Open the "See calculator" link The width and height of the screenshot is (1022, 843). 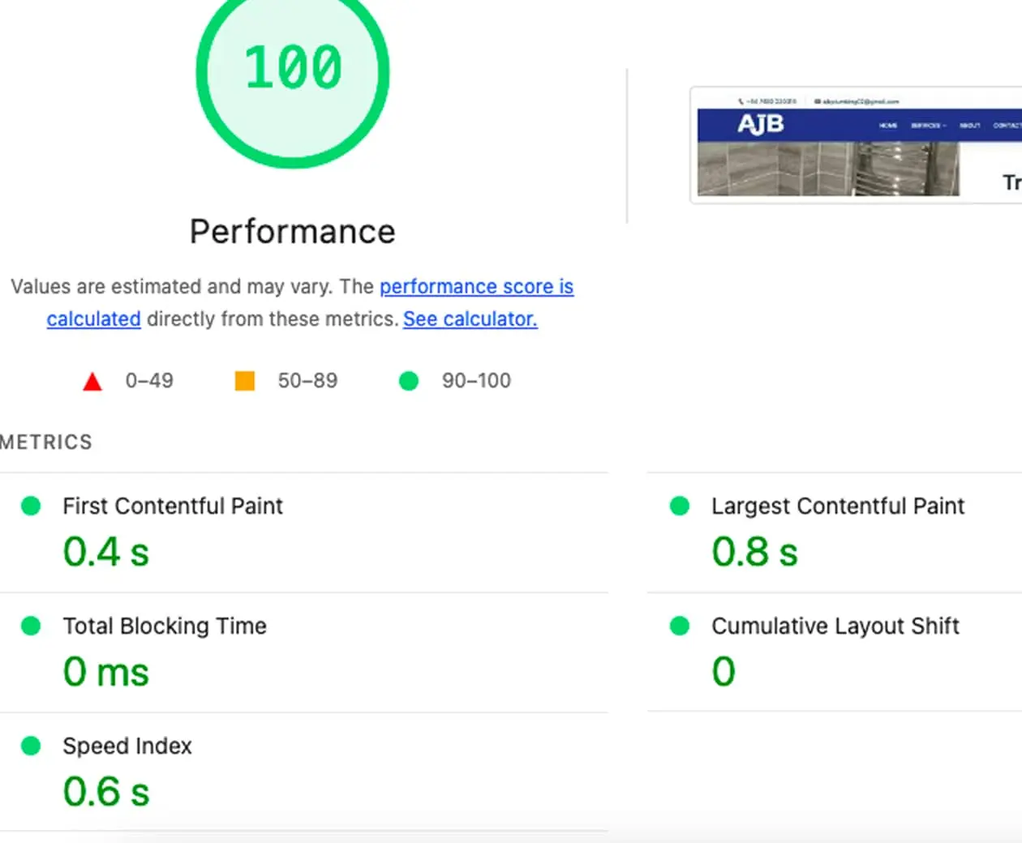pos(469,319)
